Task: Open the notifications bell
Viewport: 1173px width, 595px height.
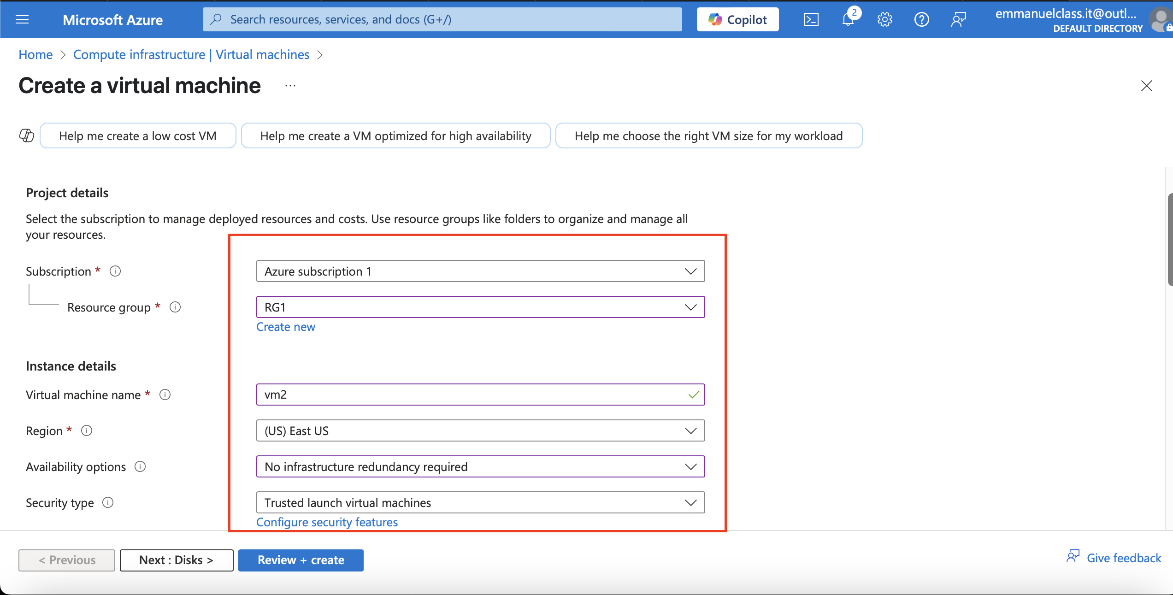Action: click(x=848, y=19)
